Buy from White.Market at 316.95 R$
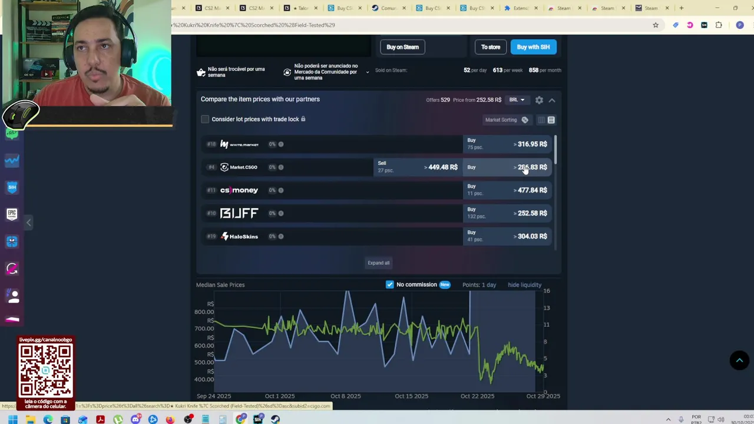The width and height of the screenshot is (754, 424). 507,144
